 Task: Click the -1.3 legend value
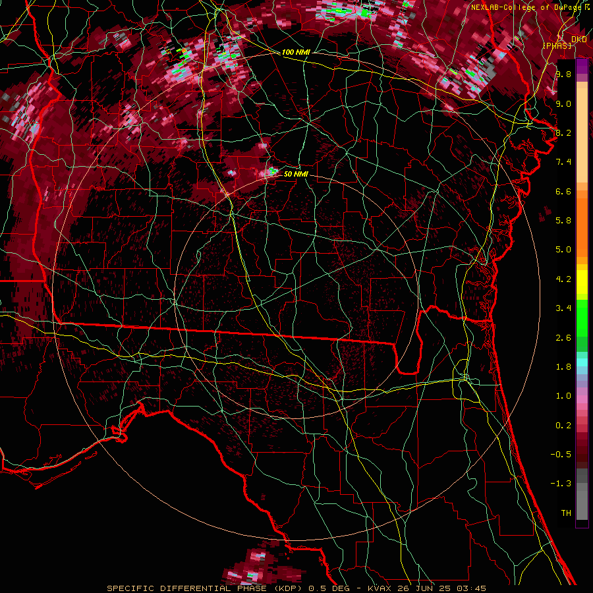561,484
